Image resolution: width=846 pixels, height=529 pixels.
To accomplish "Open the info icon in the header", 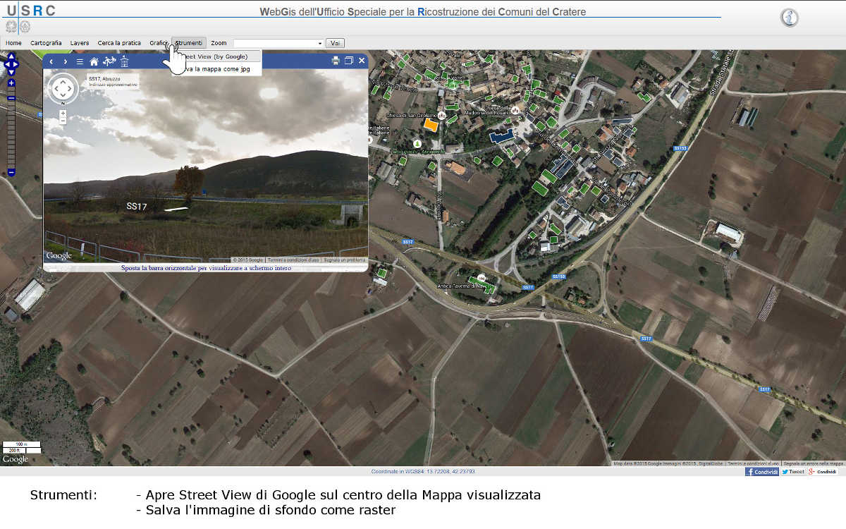I will tap(790, 18).
